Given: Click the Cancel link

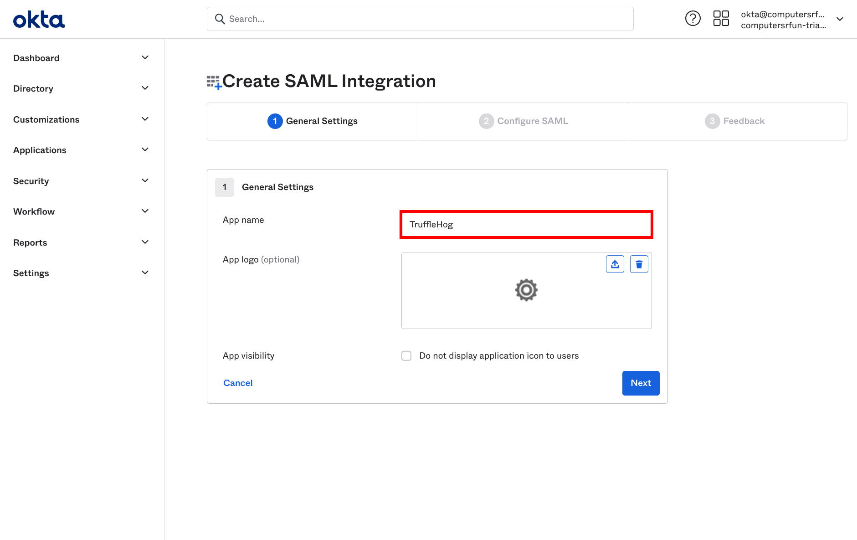Looking at the screenshot, I should [x=238, y=383].
